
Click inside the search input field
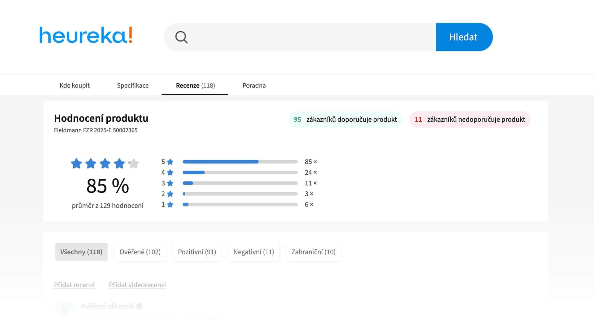pyautogui.click(x=309, y=37)
